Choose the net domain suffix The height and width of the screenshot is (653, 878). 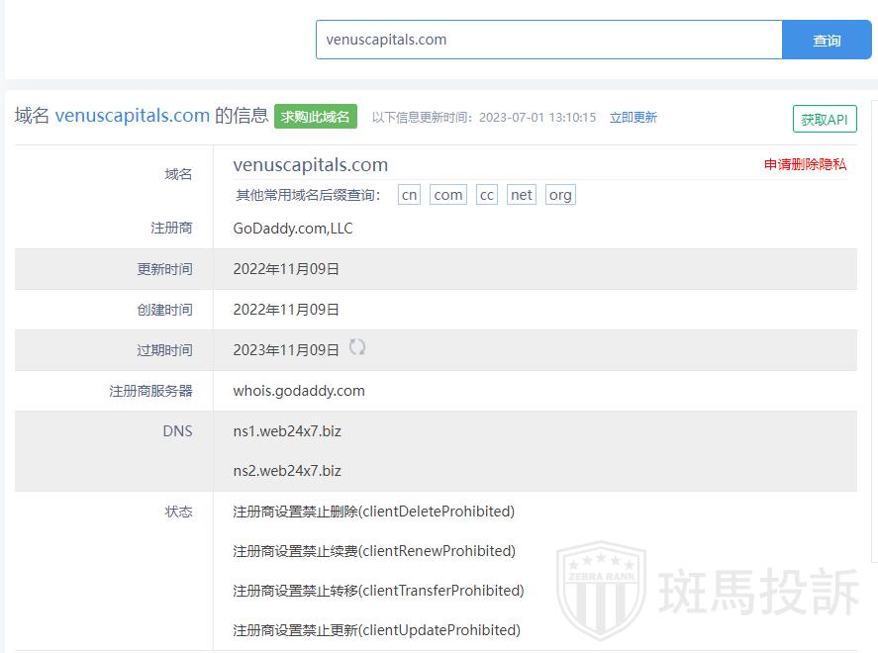522,195
